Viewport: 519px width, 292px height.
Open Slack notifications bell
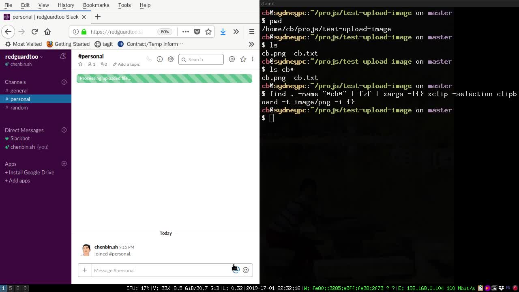[x=63, y=56]
